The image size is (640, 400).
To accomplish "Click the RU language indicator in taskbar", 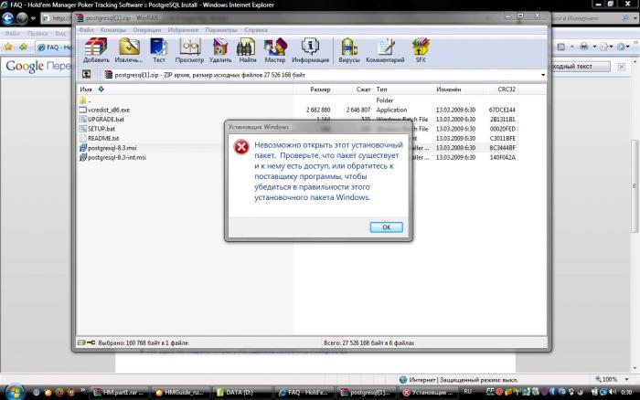I will pos(468,392).
